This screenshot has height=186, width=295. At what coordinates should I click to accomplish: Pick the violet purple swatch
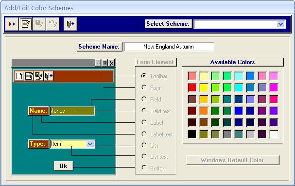pyautogui.click(x=274, y=111)
